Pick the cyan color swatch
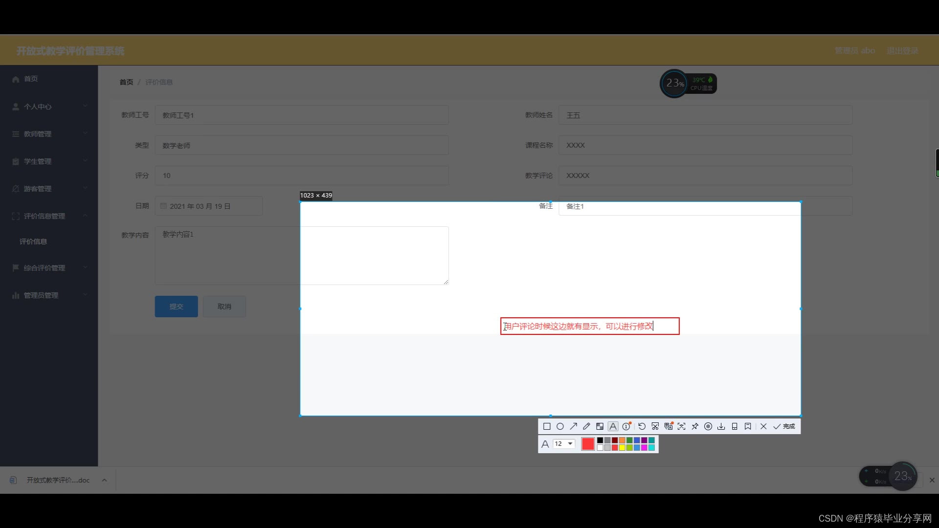Viewport: 939px width, 528px height. click(651, 448)
